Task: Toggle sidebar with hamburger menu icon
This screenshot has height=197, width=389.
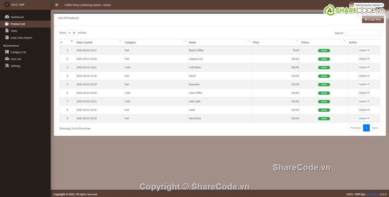Action: tap(57, 5)
